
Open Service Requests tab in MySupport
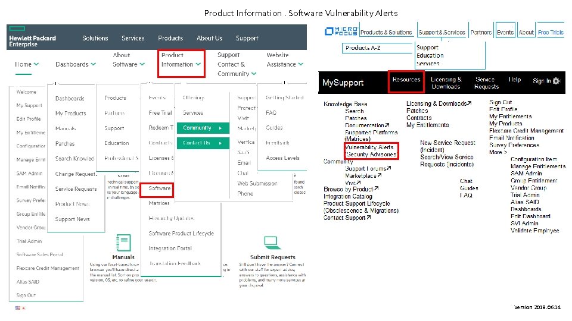tap(486, 83)
